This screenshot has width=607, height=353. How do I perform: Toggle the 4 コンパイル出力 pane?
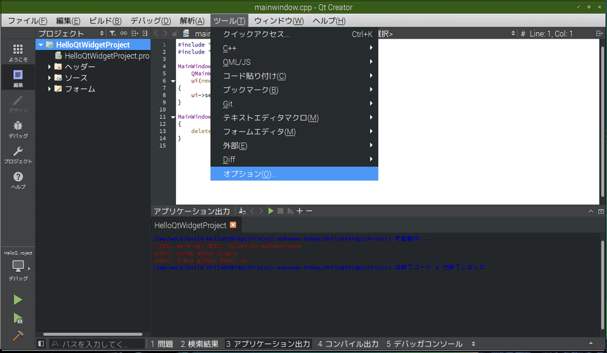[x=349, y=344]
